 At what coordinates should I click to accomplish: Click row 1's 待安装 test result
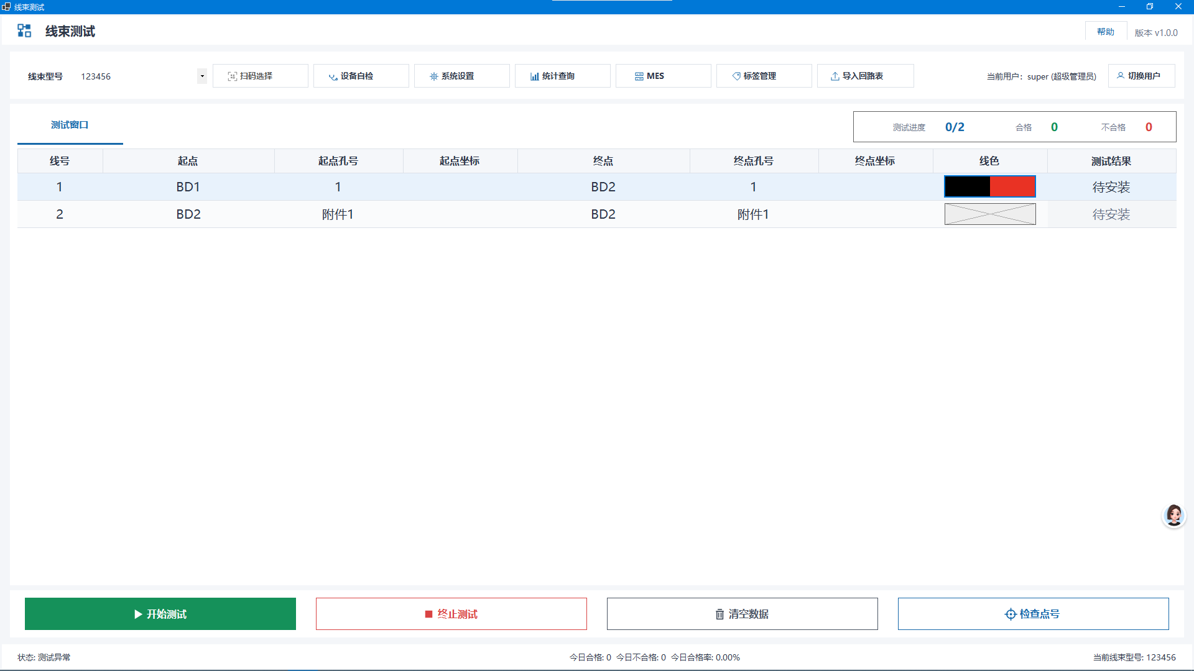[1111, 187]
